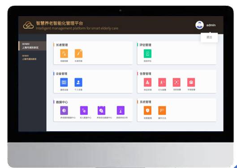Click the cloud-house logo in header
This screenshot has width=237, height=168.
(28, 25)
